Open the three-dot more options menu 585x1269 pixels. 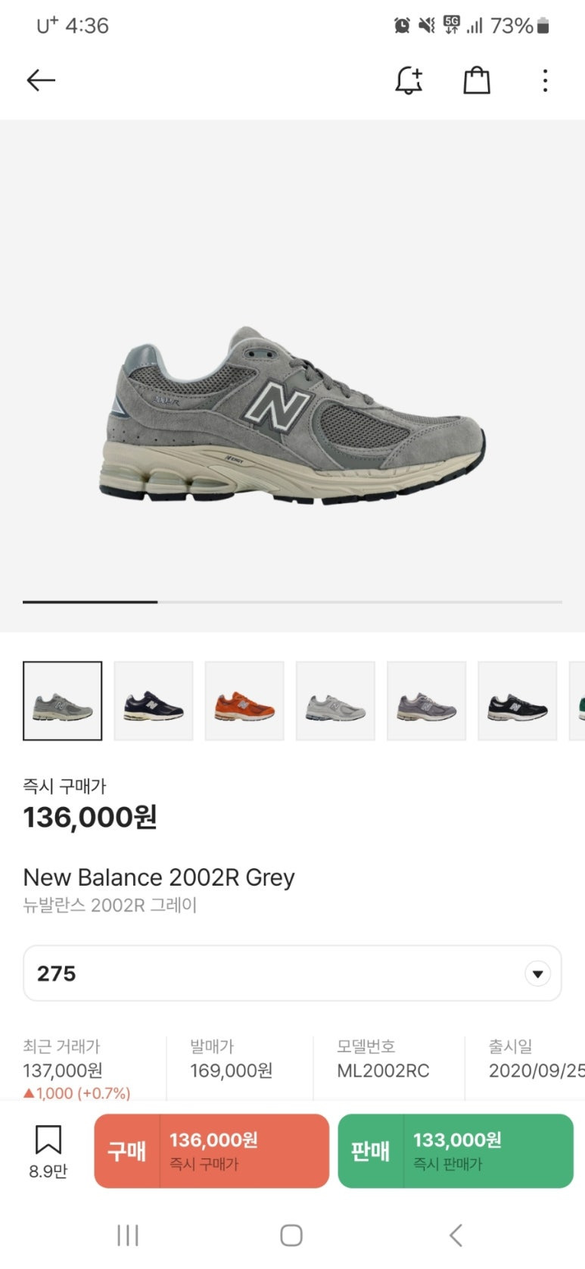(x=545, y=80)
